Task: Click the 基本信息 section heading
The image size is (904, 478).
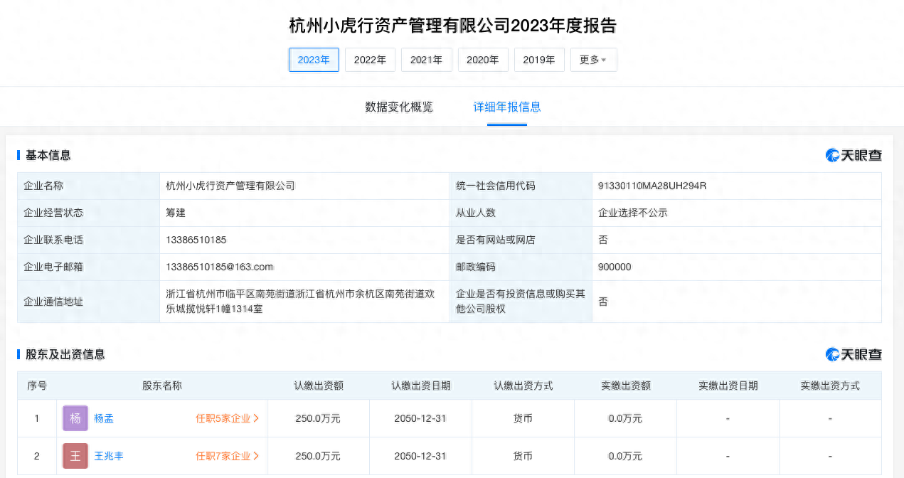Action: tap(48, 155)
